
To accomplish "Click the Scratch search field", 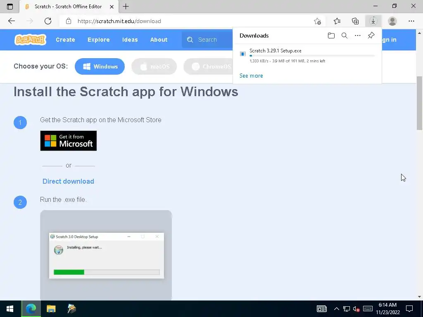I will [x=207, y=40].
